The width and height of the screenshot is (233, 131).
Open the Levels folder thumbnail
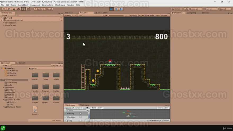35,87
